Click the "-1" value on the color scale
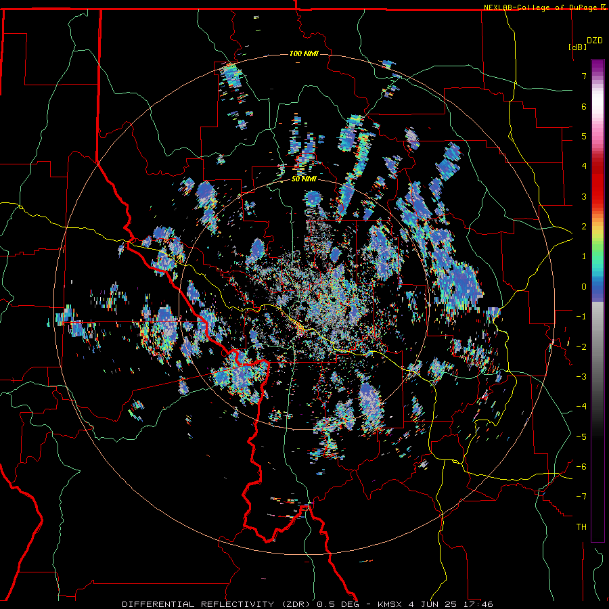The height and width of the screenshot is (609, 609). point(581,317)
